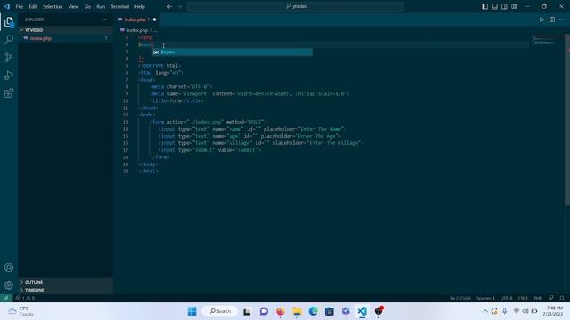The height and width of the screenshot is (320, 570).
Task: Change language mode via PHP indicator
Action: (538, 299)
